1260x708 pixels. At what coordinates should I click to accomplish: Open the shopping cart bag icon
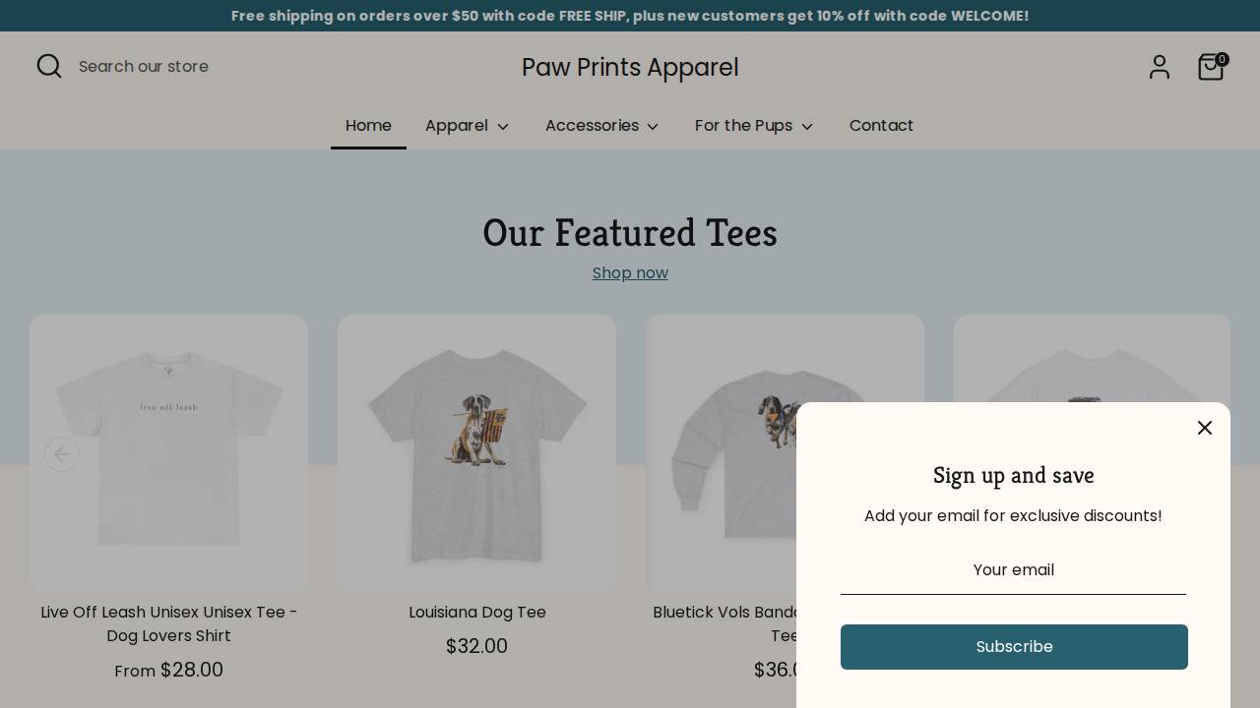[x=1211, y=67]
